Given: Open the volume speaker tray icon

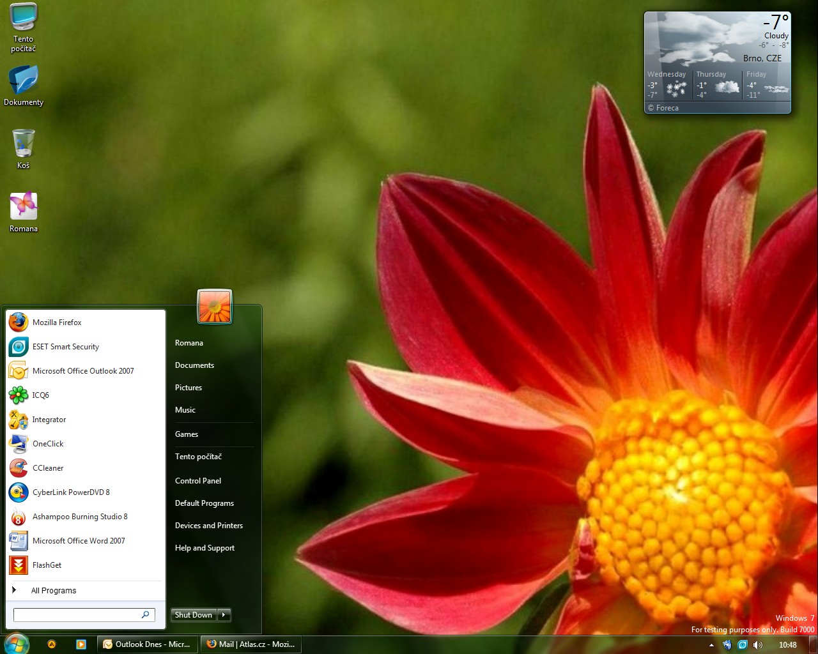Looking at the screenshot, I should click(758, 645).
